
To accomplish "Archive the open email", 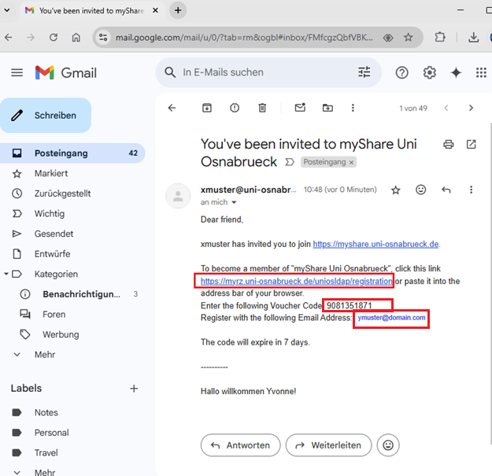I will 207,108.
